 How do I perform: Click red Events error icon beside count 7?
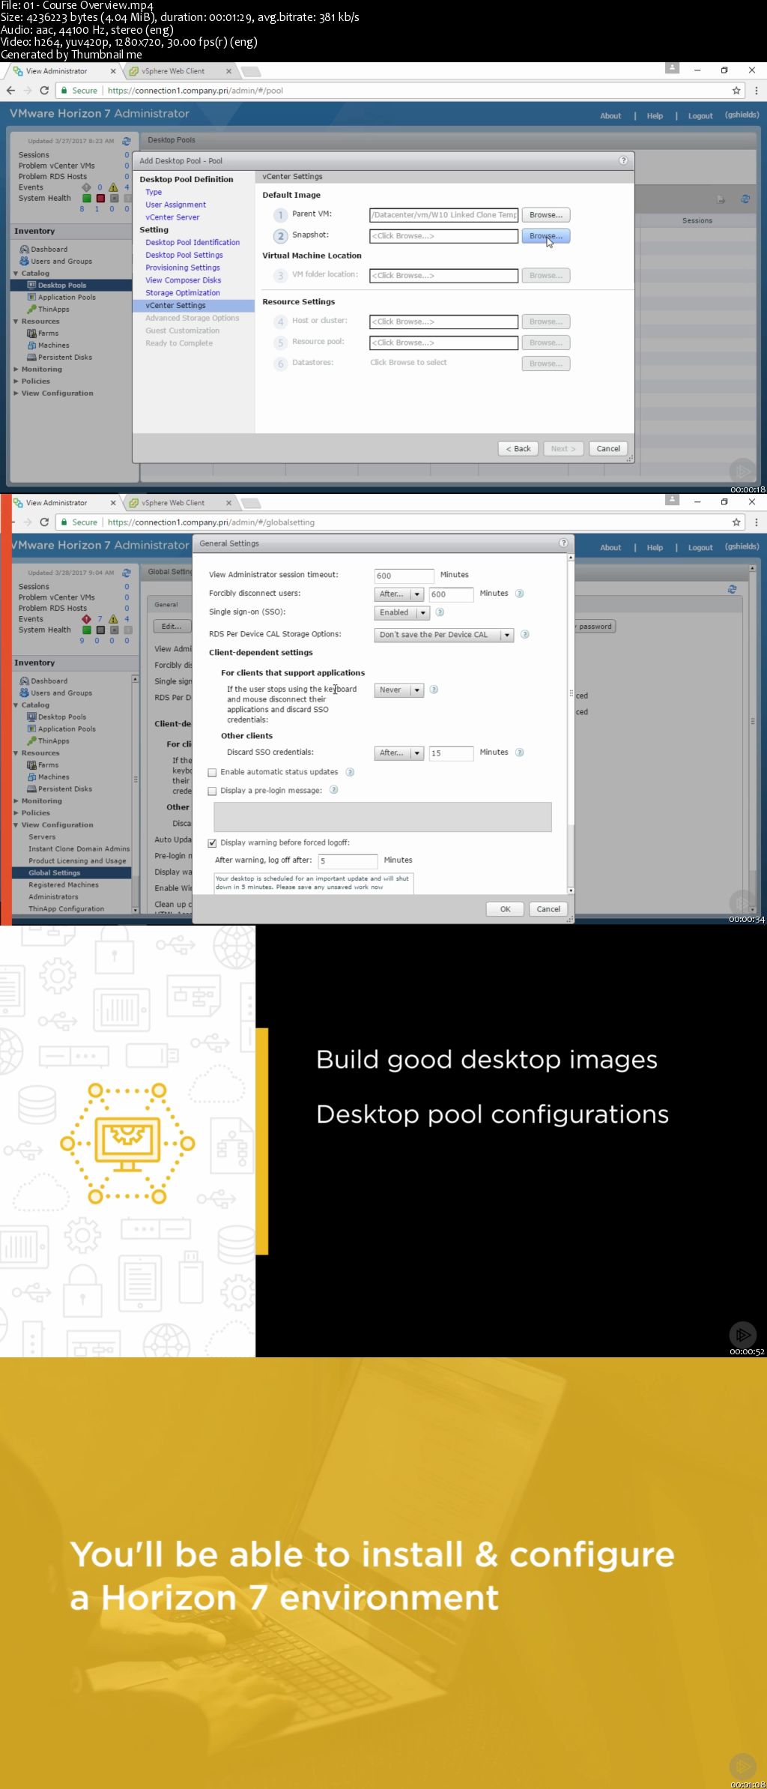[x=86, y=619]
